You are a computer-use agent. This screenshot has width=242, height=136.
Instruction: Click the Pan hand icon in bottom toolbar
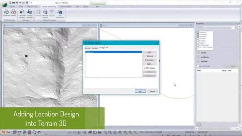120,132
